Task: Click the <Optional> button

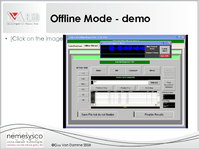Action: pos(133,70)
